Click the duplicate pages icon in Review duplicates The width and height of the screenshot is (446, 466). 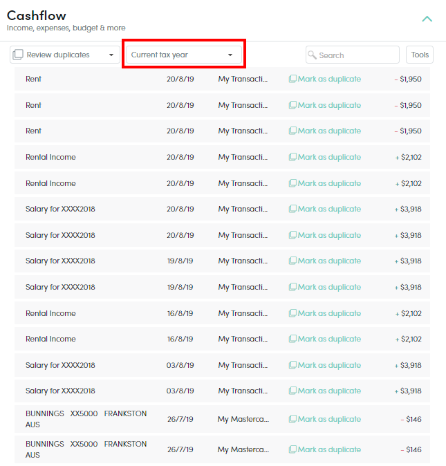coord(18,55)
